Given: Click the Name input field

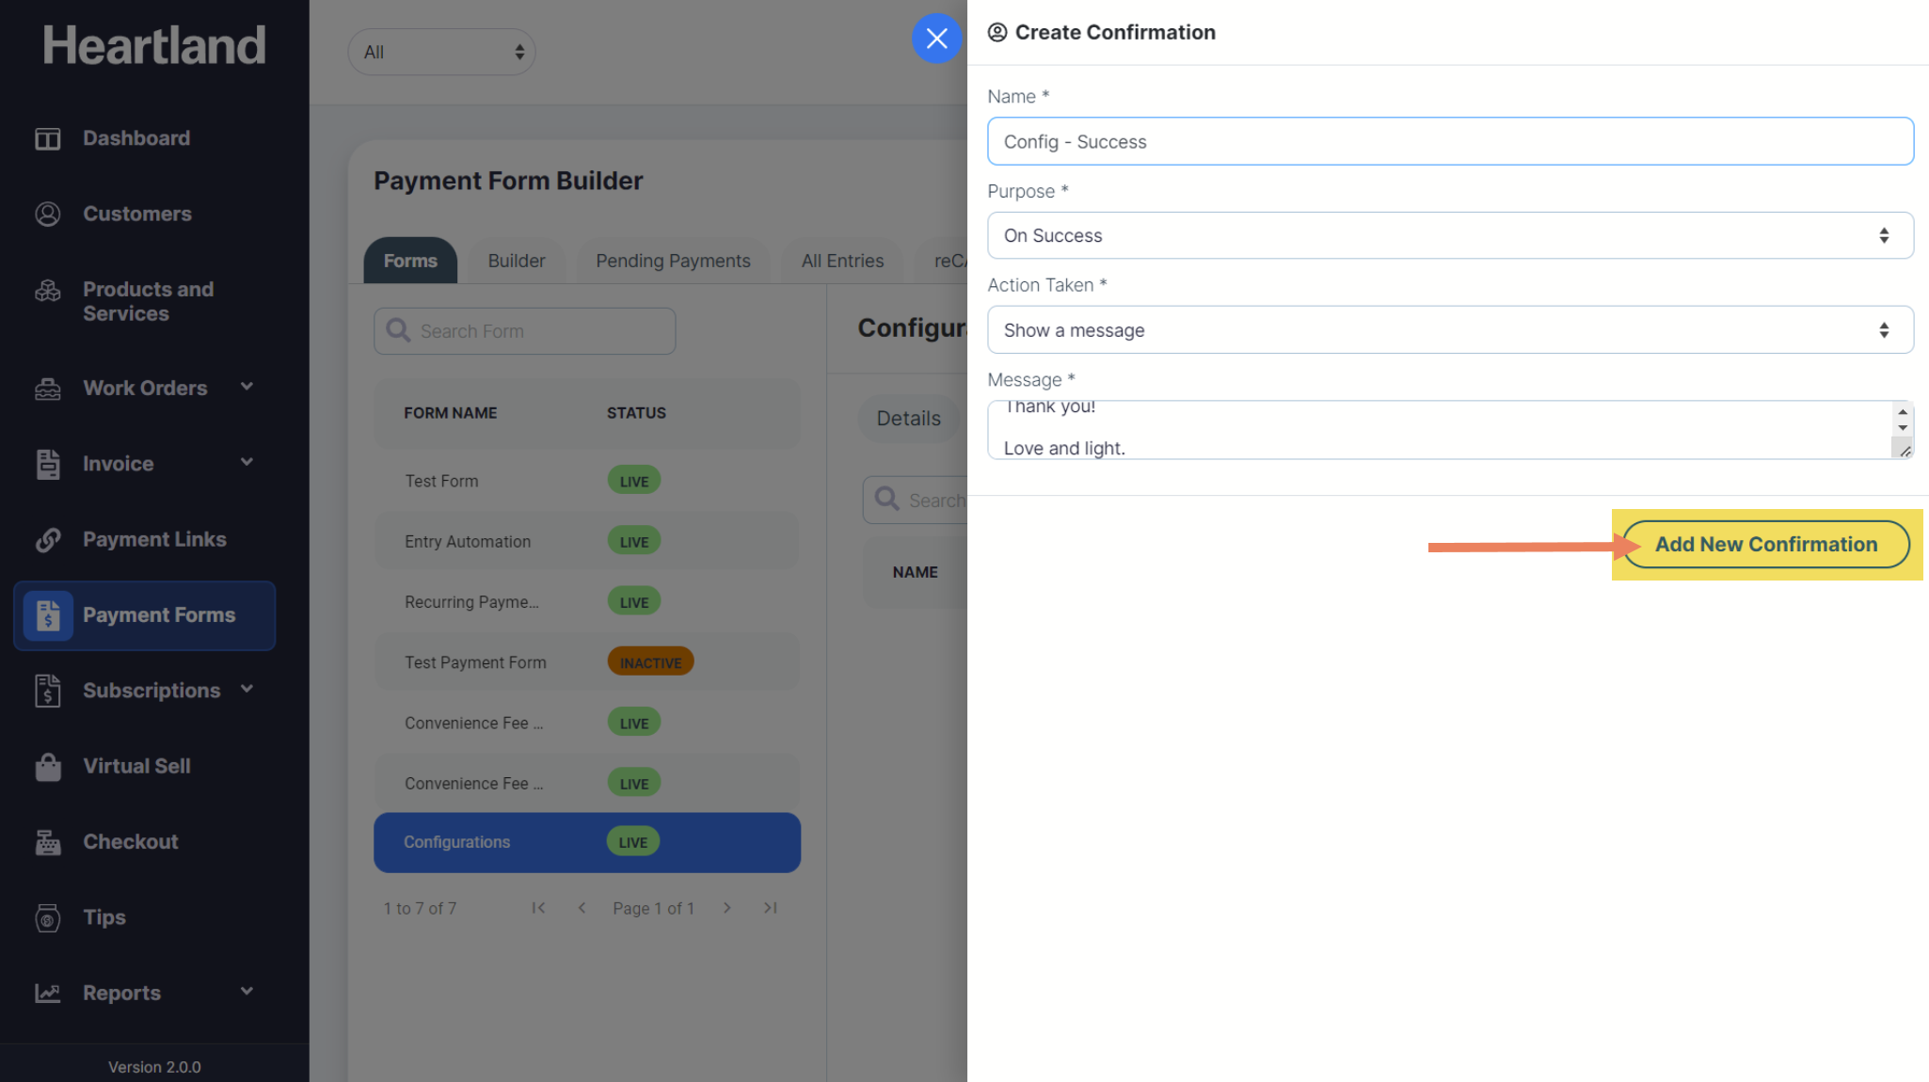Looking at the screenshot, I should (x=1449, y=142).
